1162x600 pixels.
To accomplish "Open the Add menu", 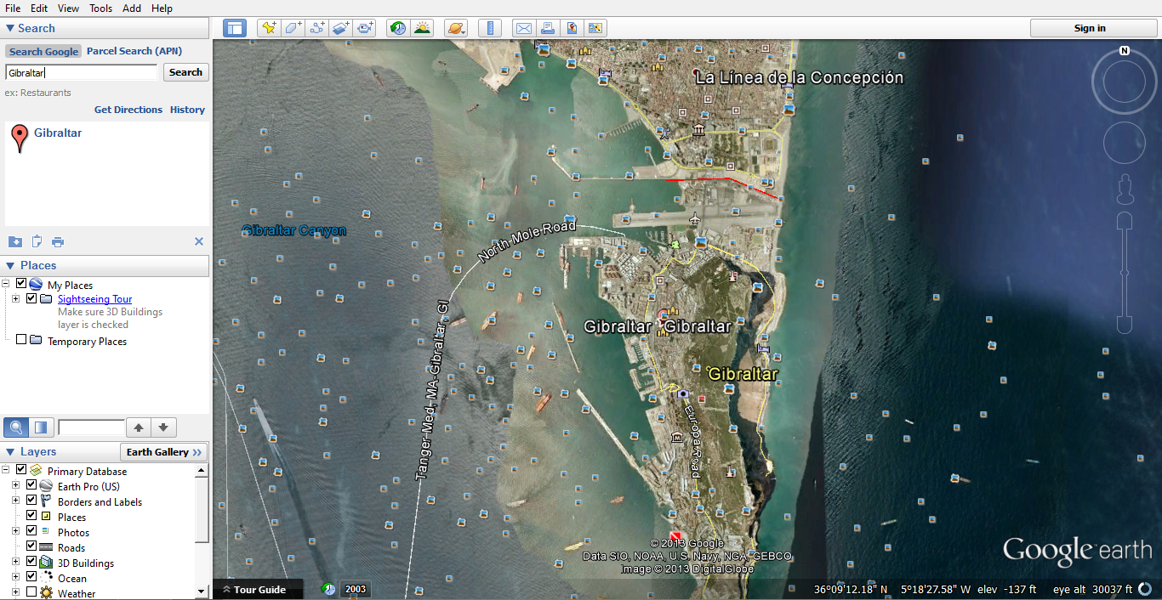I will 132,8.
